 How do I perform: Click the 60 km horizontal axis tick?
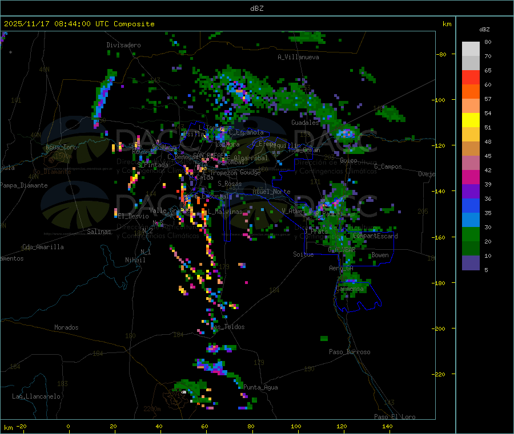tap(204, 426)
